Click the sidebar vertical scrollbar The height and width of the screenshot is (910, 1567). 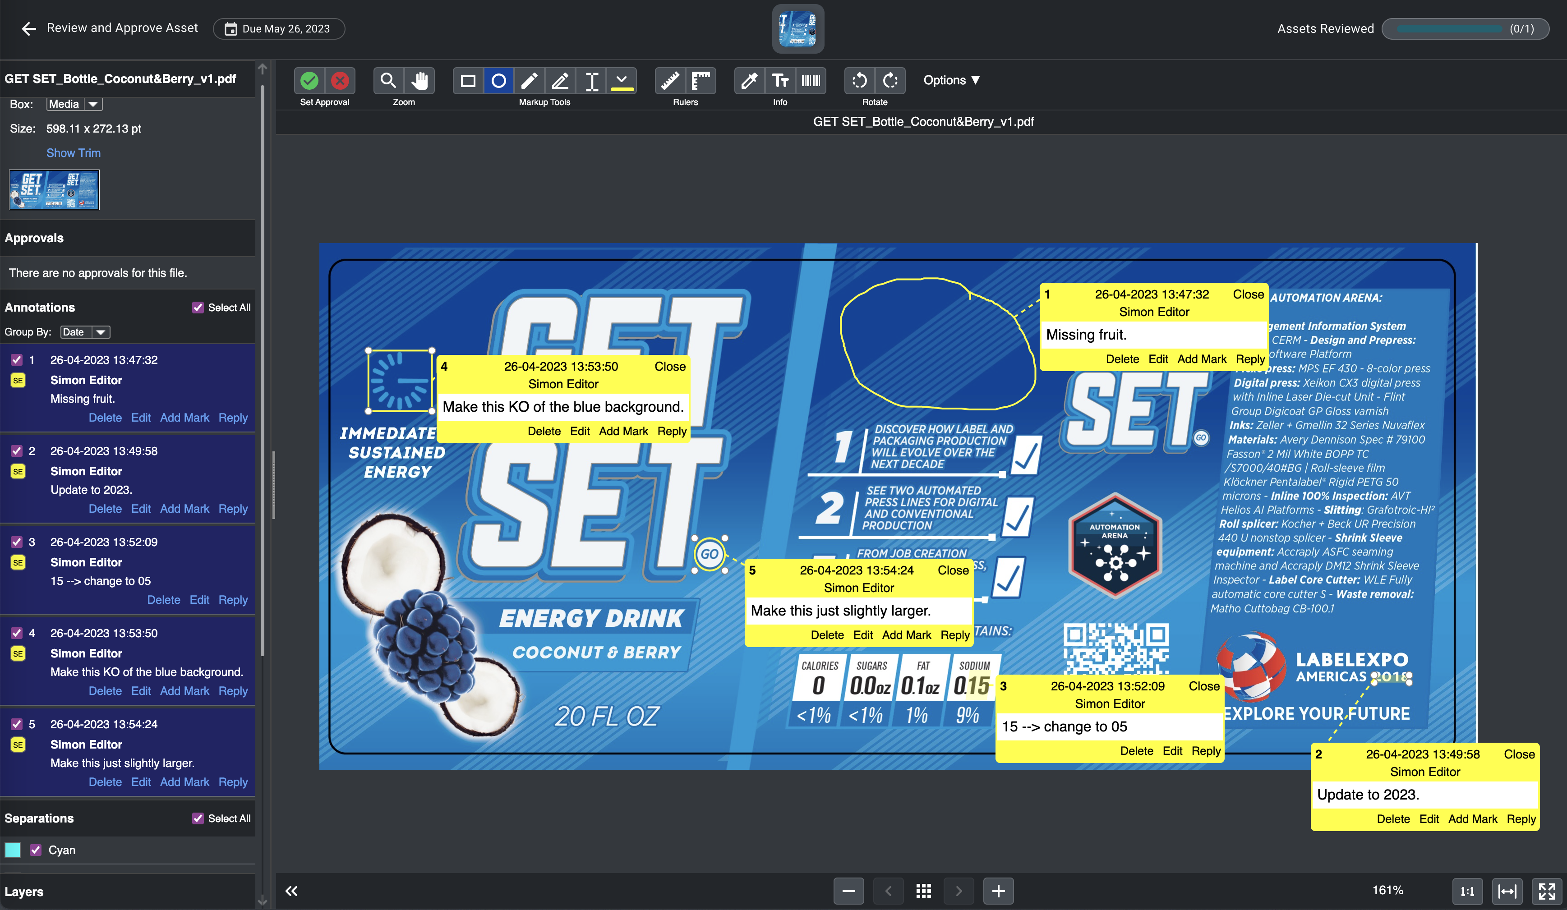point(263,371)
